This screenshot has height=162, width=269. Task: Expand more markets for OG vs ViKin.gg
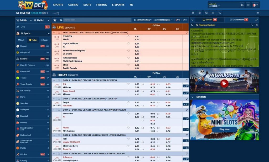tap(185, 86)
